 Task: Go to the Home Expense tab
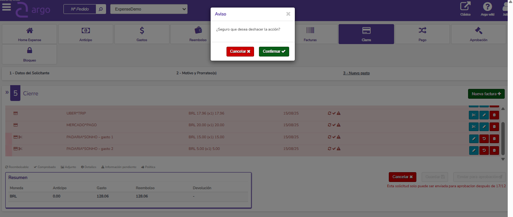[29, 34]
